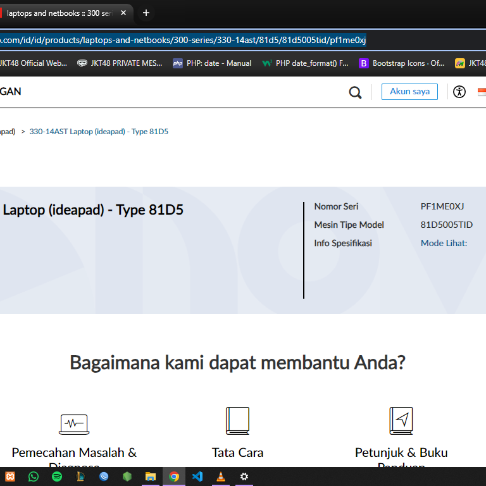This screenshot has height=486, width=486.
Task: Click the search magnifier icon in site header
Action: 355,92
